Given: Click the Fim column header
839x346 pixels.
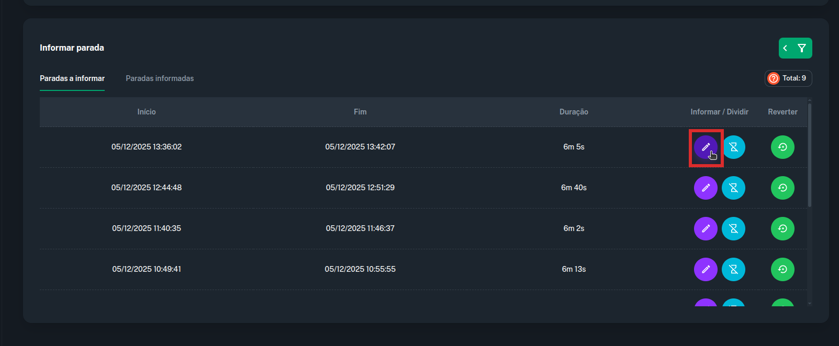Looking at the screenshot, I should [360, 112].
